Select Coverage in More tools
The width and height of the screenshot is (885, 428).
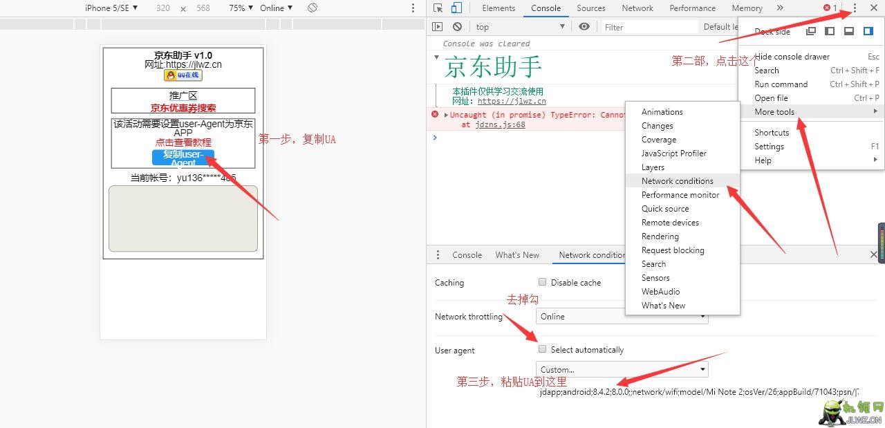pos(682,140)
